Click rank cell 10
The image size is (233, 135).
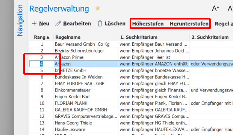[42, 103]
